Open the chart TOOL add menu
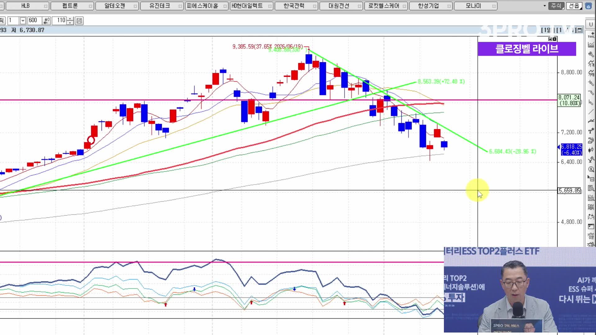This screenshot has height=335, width=596. [x=591, y=35]
